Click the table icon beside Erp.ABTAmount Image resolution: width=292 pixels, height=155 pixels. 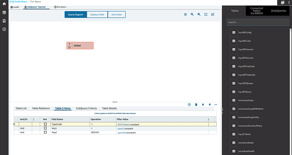(234, 49)
